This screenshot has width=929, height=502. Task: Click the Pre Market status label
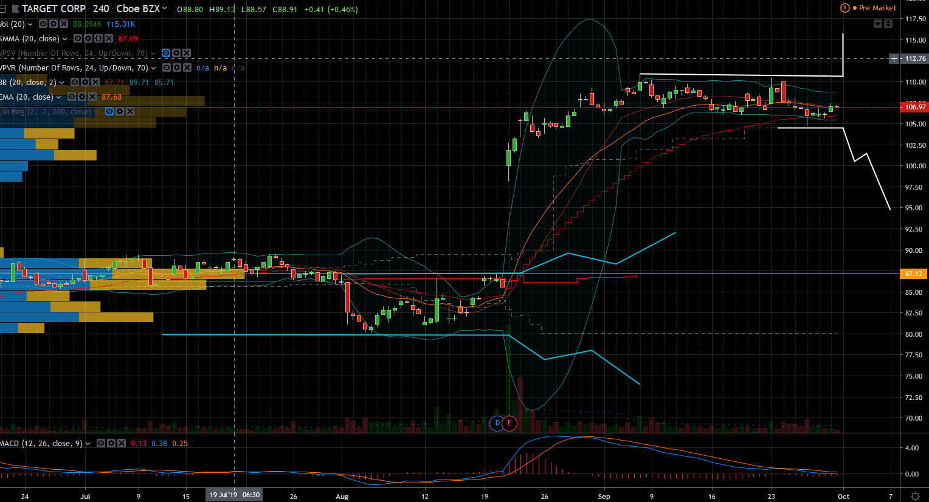click(x=877, y=8)
